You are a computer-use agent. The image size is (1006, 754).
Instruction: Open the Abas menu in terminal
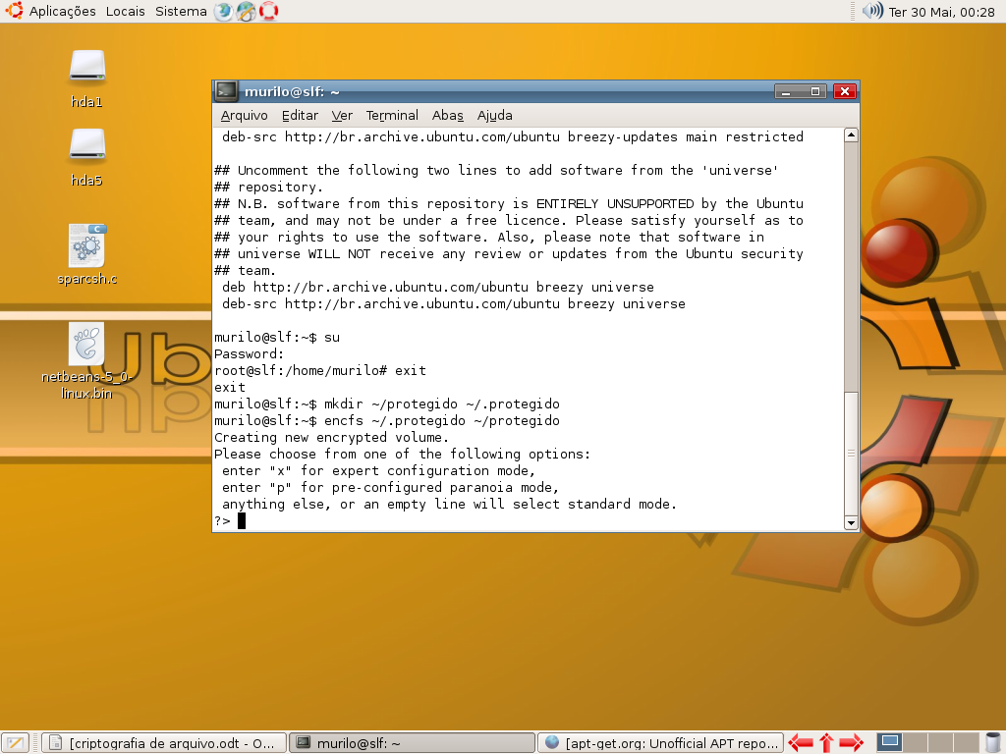pyautogui.click(x=447, y=116)
